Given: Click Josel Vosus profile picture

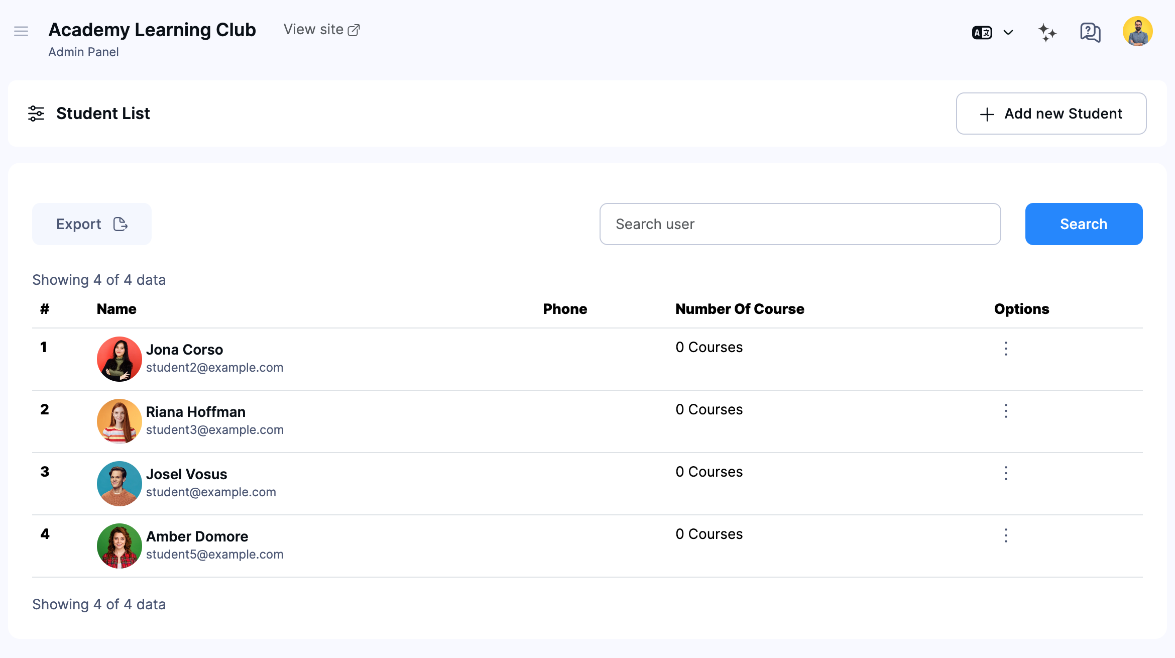Looking at the screenshot, I should (119, 483).
